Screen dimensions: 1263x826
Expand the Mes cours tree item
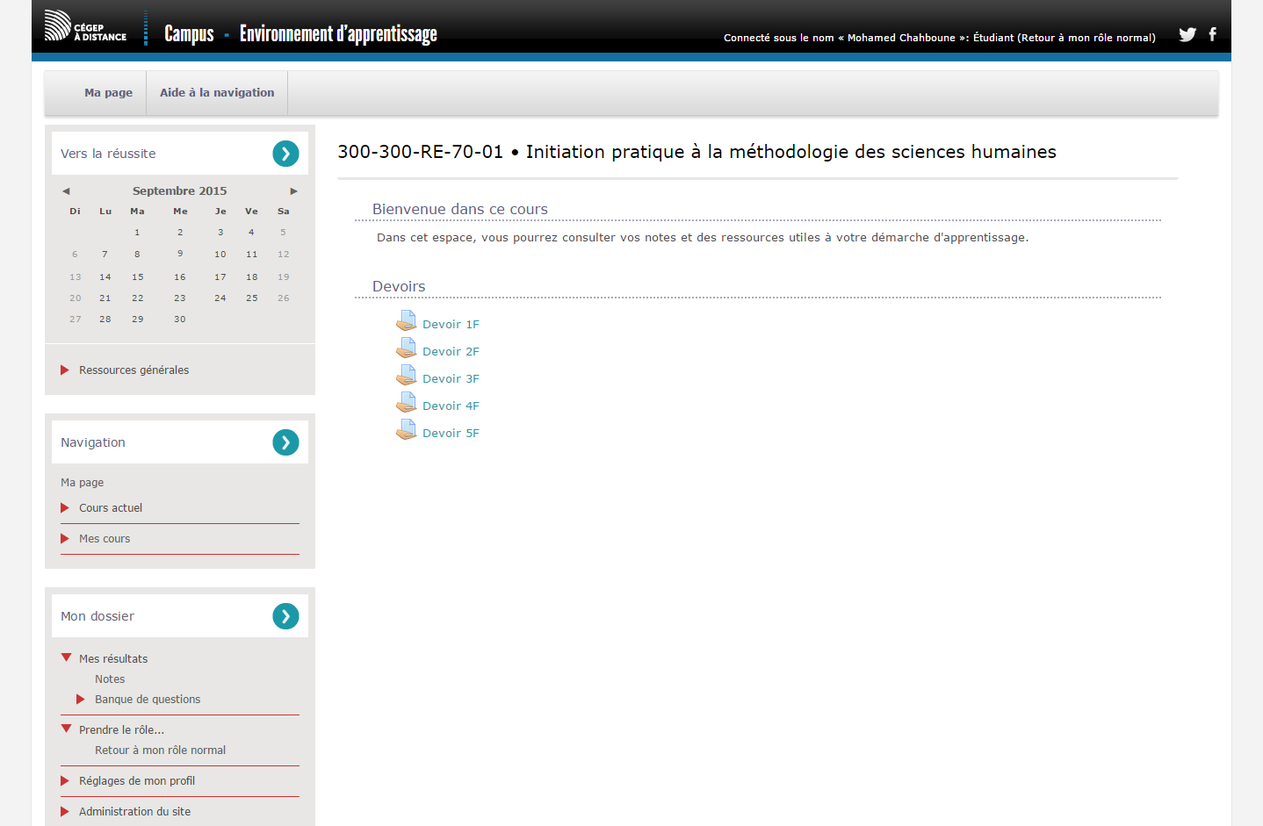click(65, 539)
